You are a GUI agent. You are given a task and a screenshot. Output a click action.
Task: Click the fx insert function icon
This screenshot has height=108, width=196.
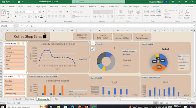pos(32,26)
